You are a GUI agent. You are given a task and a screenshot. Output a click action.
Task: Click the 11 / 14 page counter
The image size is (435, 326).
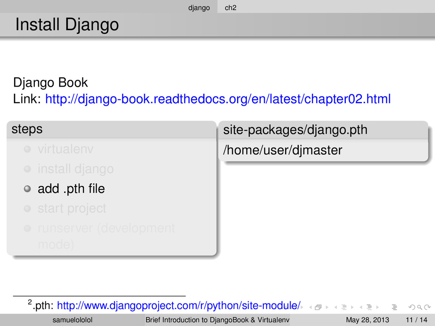point(416,320)
